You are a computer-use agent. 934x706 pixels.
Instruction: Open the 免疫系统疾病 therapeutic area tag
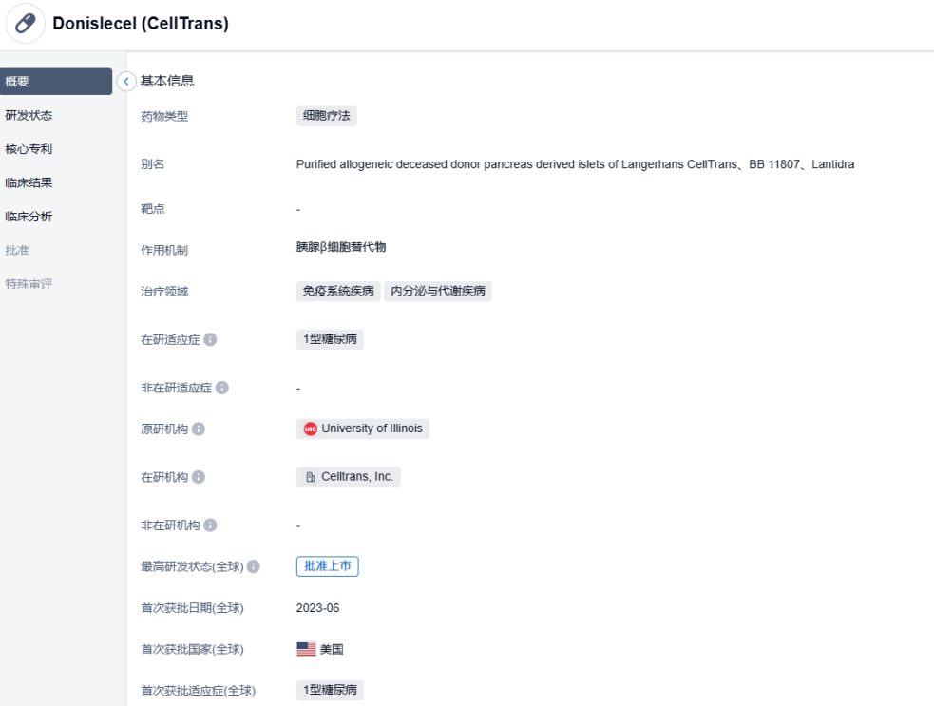tap(338, 291)
